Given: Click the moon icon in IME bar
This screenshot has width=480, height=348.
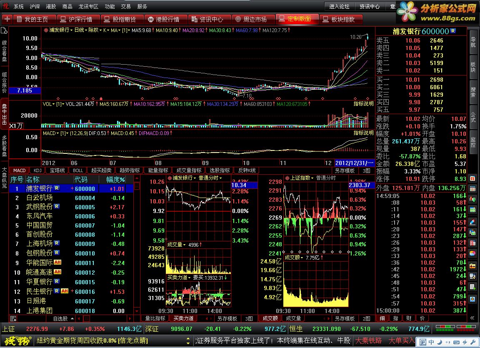Looking at the screenshot, I should [x=440, y=342].
